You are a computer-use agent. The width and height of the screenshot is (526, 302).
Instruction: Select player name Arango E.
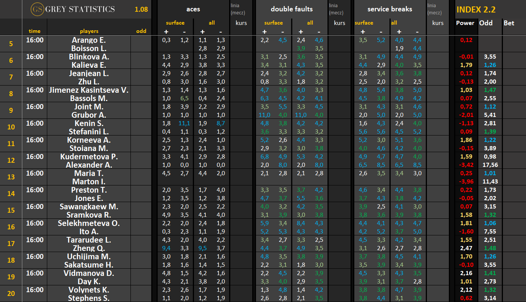(x=89, y=40)
